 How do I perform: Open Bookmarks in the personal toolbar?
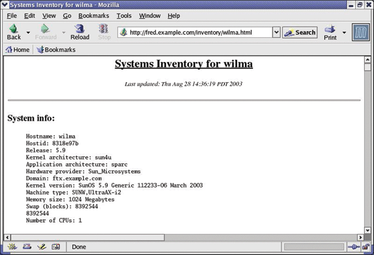[56, 50]
